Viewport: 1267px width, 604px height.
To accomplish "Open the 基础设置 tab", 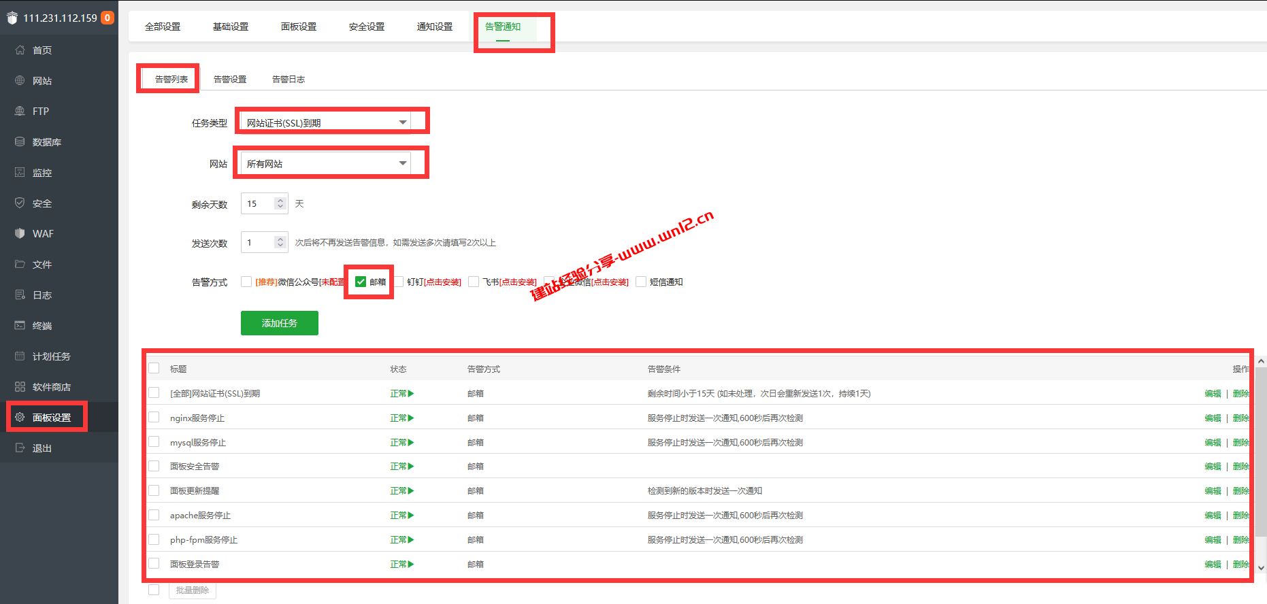I will tap(231, 27).
